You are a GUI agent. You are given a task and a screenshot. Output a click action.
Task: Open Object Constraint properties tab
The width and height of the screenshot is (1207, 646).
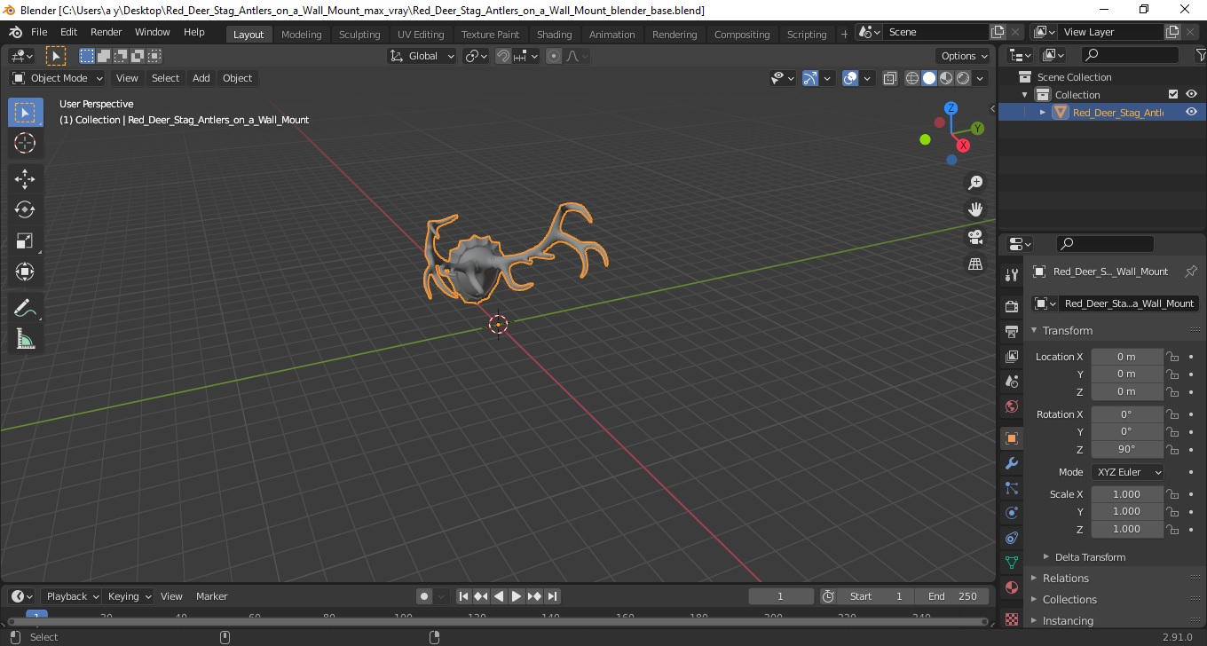click(1011, 538)
